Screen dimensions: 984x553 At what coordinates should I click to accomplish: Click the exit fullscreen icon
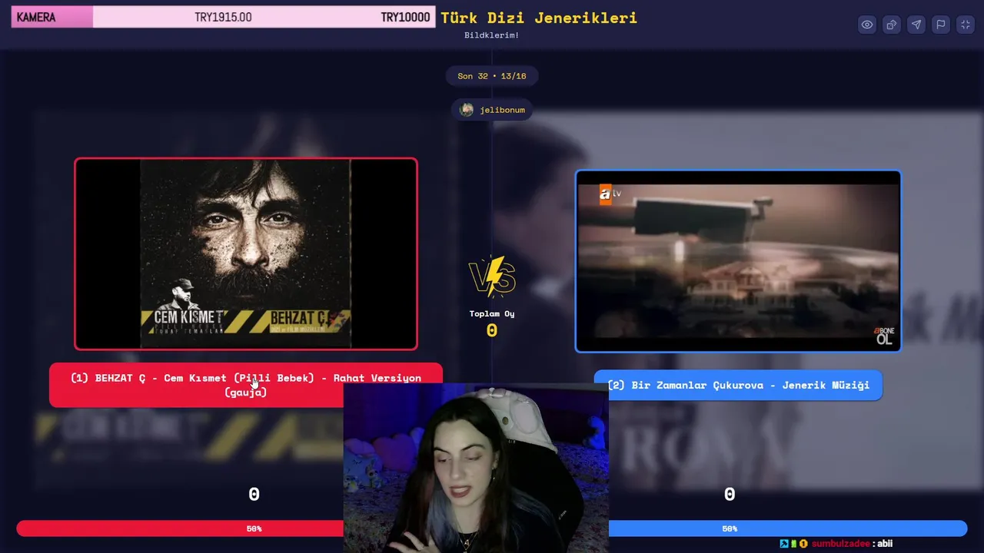point(966,25)
